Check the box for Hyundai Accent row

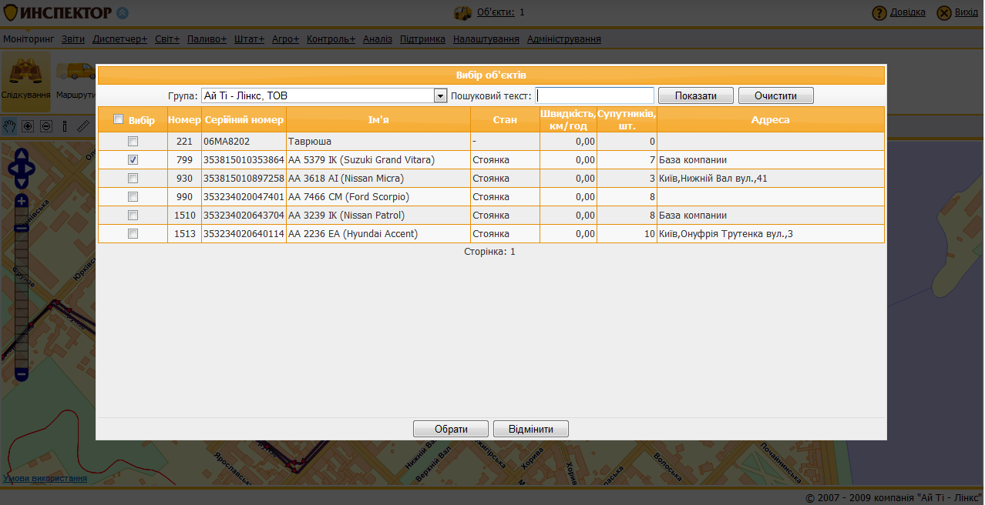coord(133,234)
